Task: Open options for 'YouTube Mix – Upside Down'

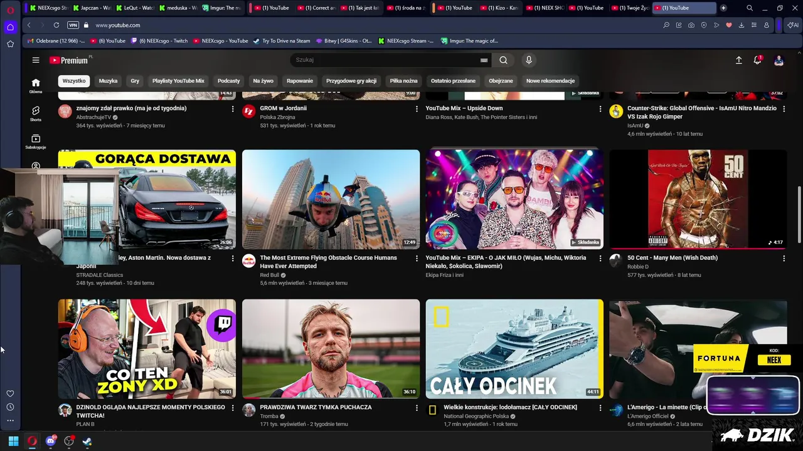Action: (x=600, y=109)
